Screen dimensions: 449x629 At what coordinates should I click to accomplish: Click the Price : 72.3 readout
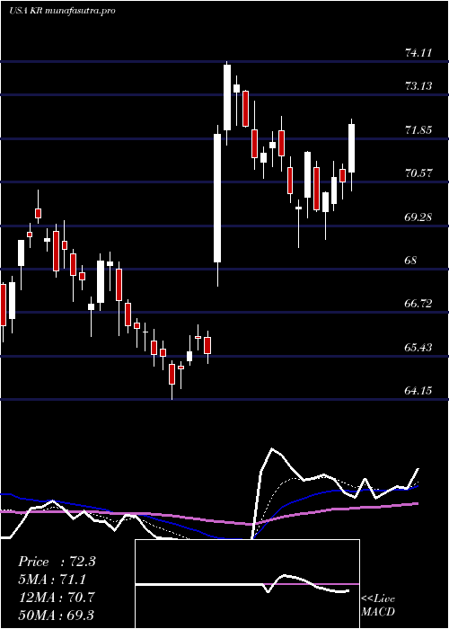(57, 562)
